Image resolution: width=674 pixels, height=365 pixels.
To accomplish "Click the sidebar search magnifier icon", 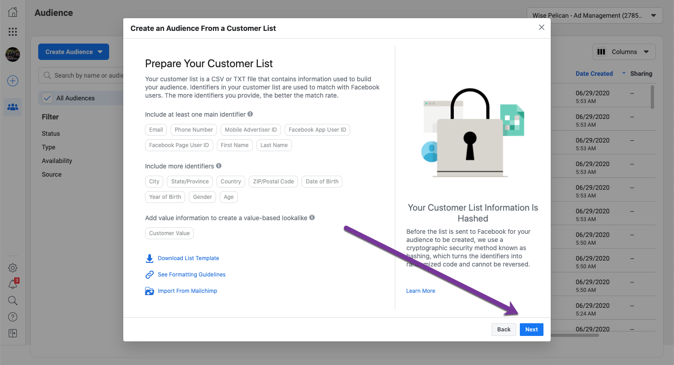I will [x=13, y=301].
